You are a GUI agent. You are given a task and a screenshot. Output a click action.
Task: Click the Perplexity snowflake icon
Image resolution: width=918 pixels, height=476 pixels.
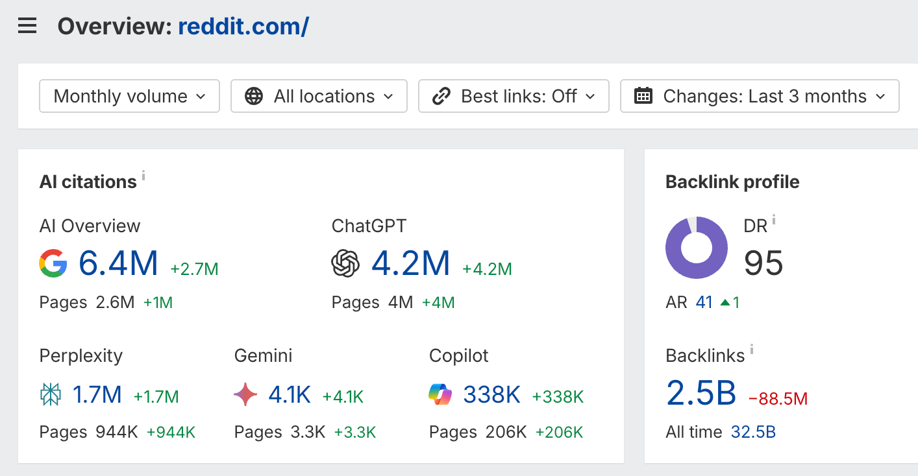[51, 394]
